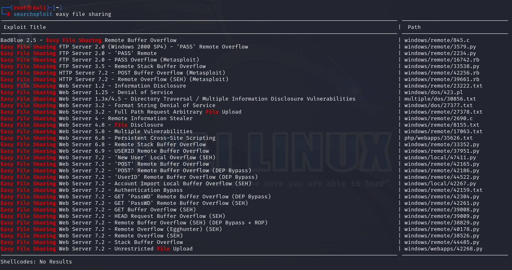Click Web Server 7.2 Stack Buffer Overflow title

click(x=92, y=242)
